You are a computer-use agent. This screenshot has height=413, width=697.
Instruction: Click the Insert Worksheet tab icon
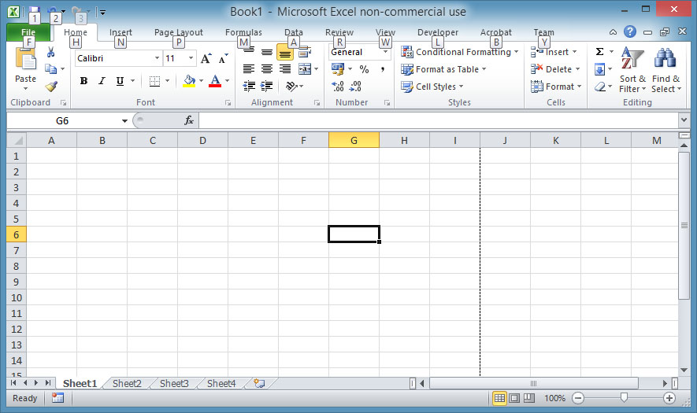[x=258, y=383]
